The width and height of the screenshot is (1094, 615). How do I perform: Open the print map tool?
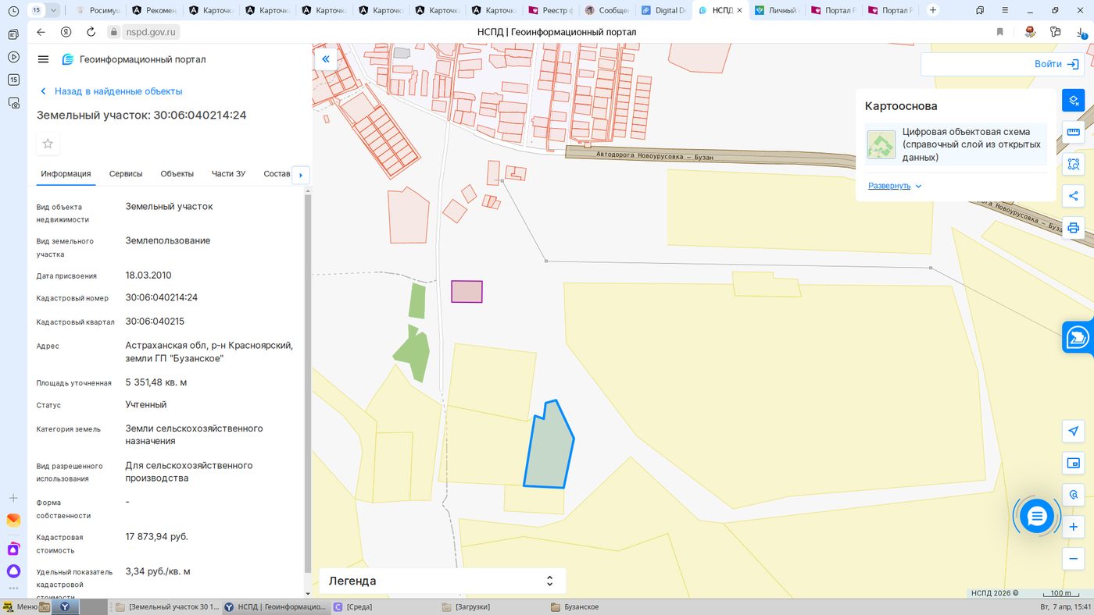(1073, 228)
